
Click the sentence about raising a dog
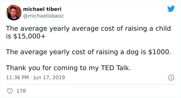[x=88, y=52]
